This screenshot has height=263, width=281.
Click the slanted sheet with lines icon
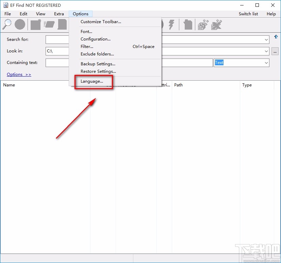click(49, 24)
